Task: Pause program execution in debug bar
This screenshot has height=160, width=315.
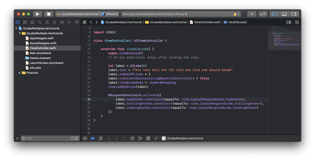Action: (x=101, y=139)
